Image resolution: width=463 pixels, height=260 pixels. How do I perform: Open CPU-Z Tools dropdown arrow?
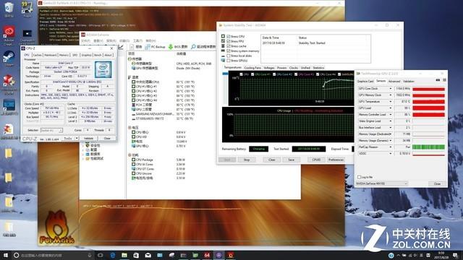tap(77, 138)
